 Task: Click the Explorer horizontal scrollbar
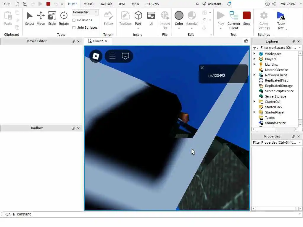(x=275, y=129)
